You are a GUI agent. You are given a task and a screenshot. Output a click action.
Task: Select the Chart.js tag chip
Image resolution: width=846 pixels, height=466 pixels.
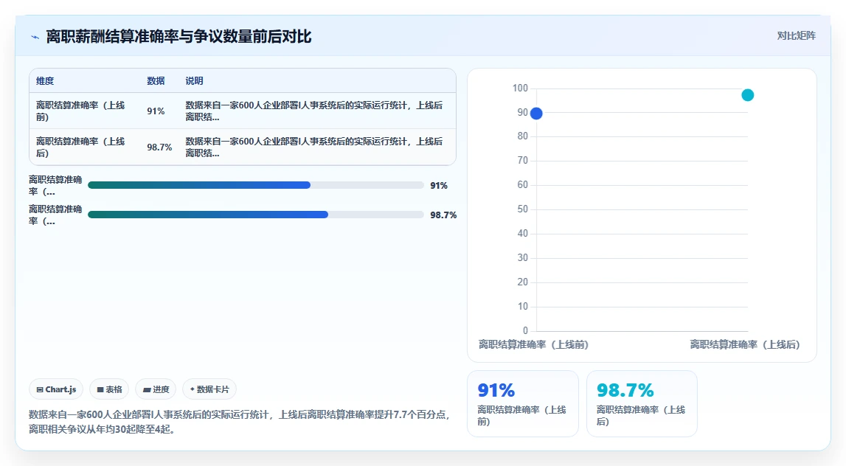[x=56, y=389]
